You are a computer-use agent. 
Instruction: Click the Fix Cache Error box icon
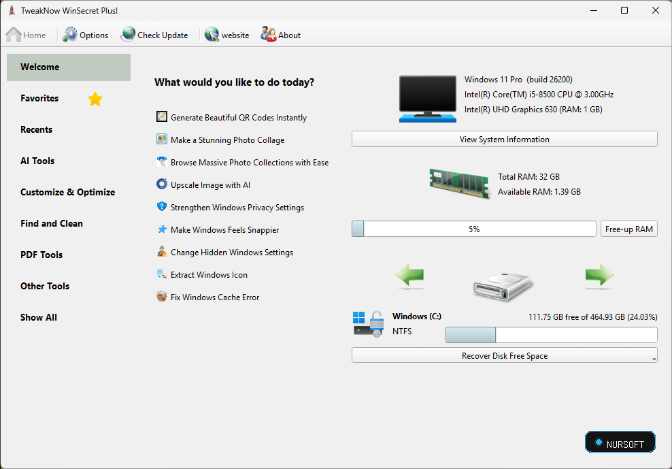click(x=162, y=297)
